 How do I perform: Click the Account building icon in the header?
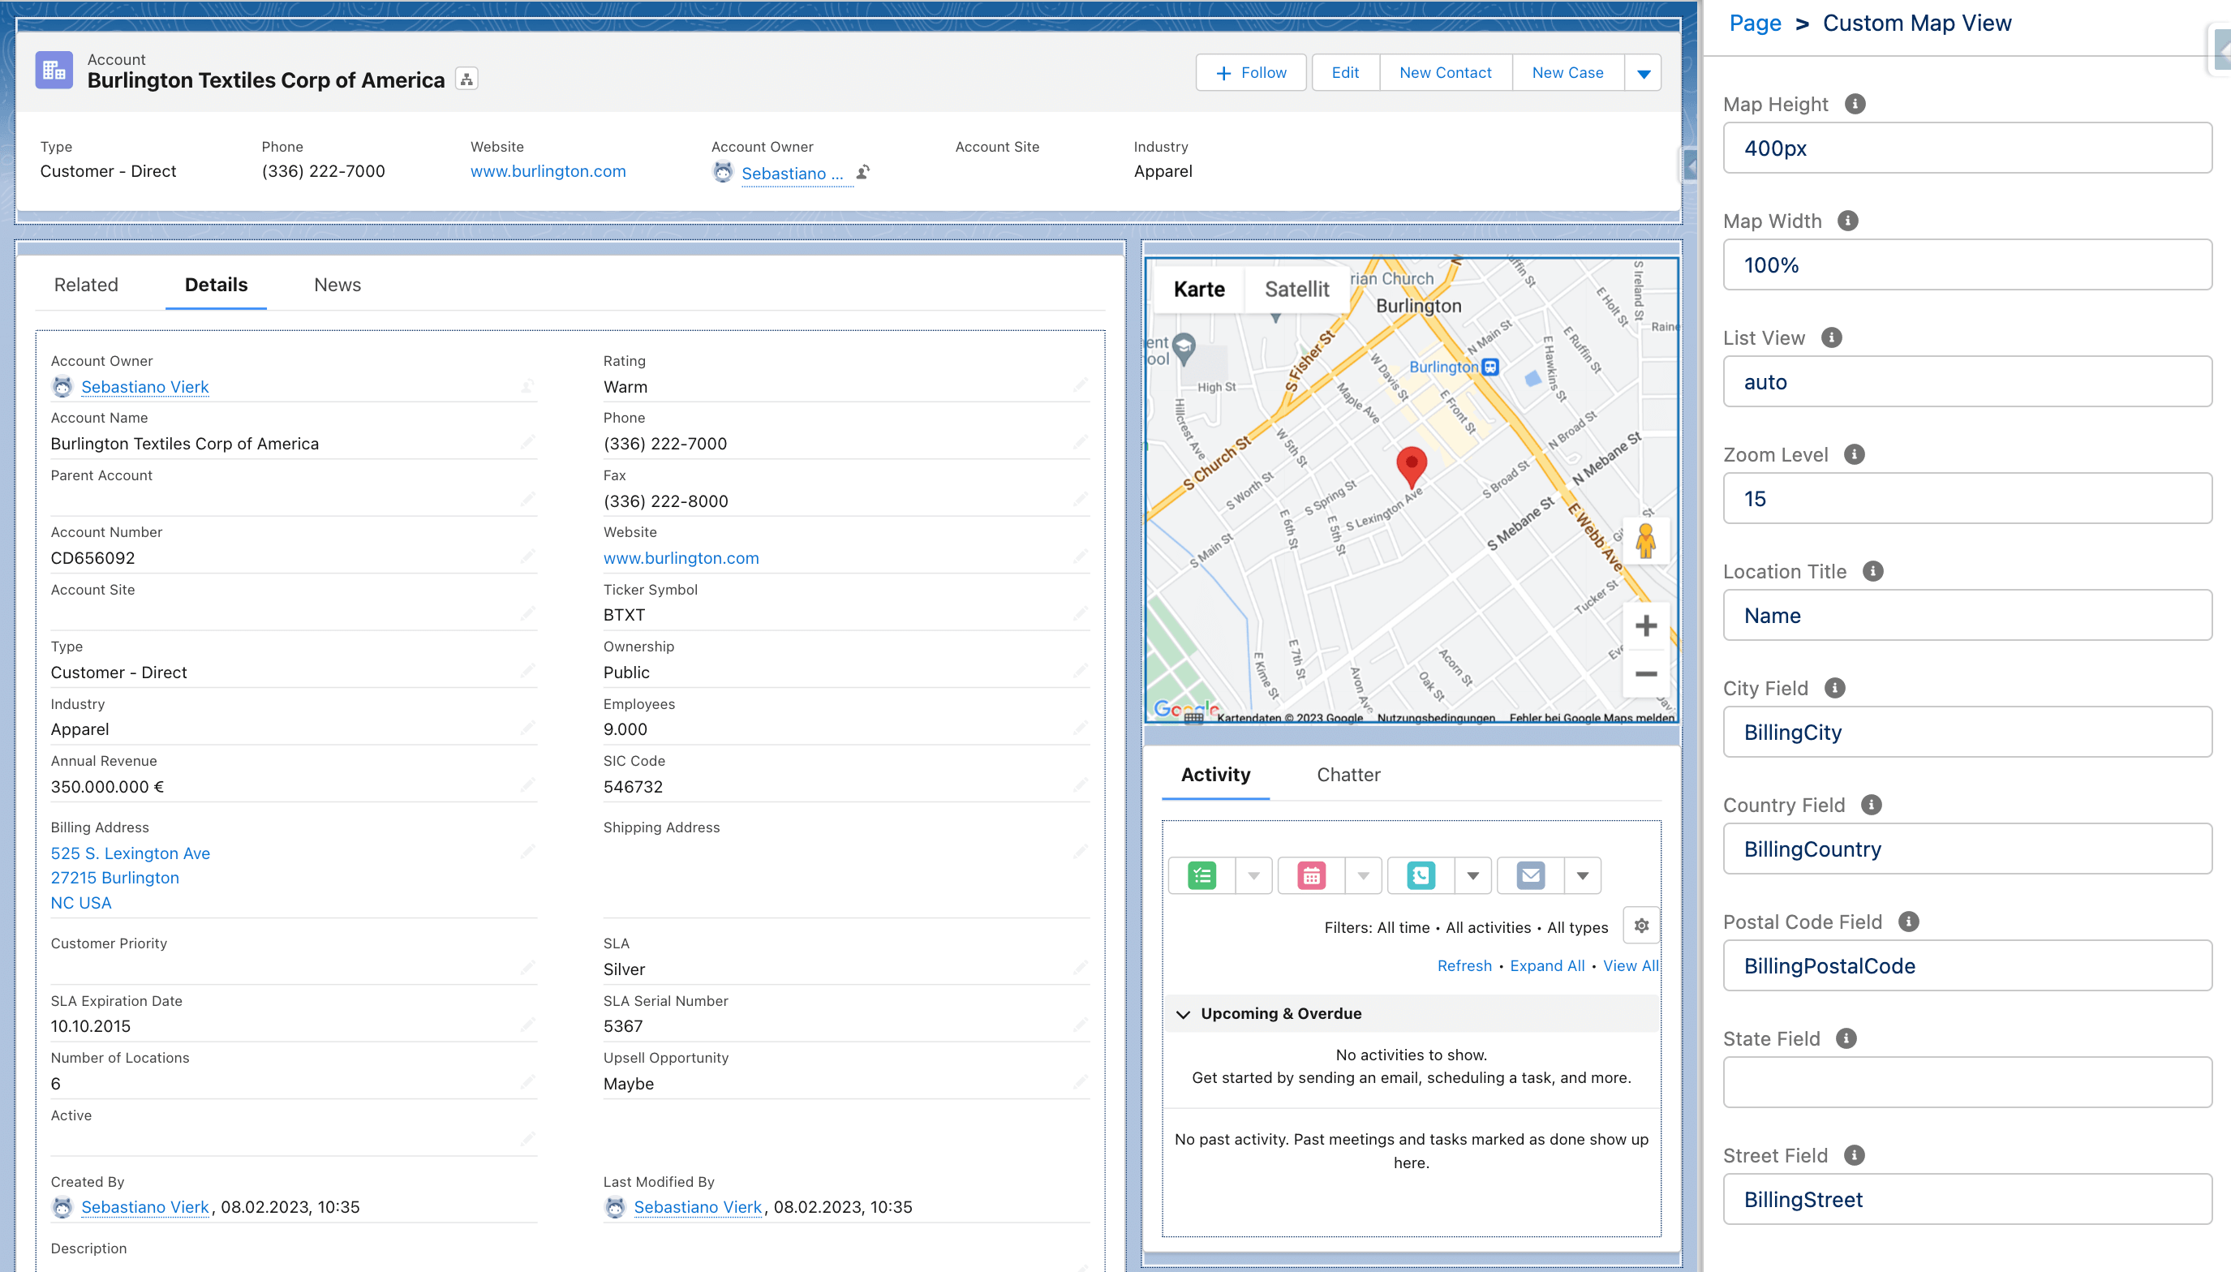click(x=54, y=71)
